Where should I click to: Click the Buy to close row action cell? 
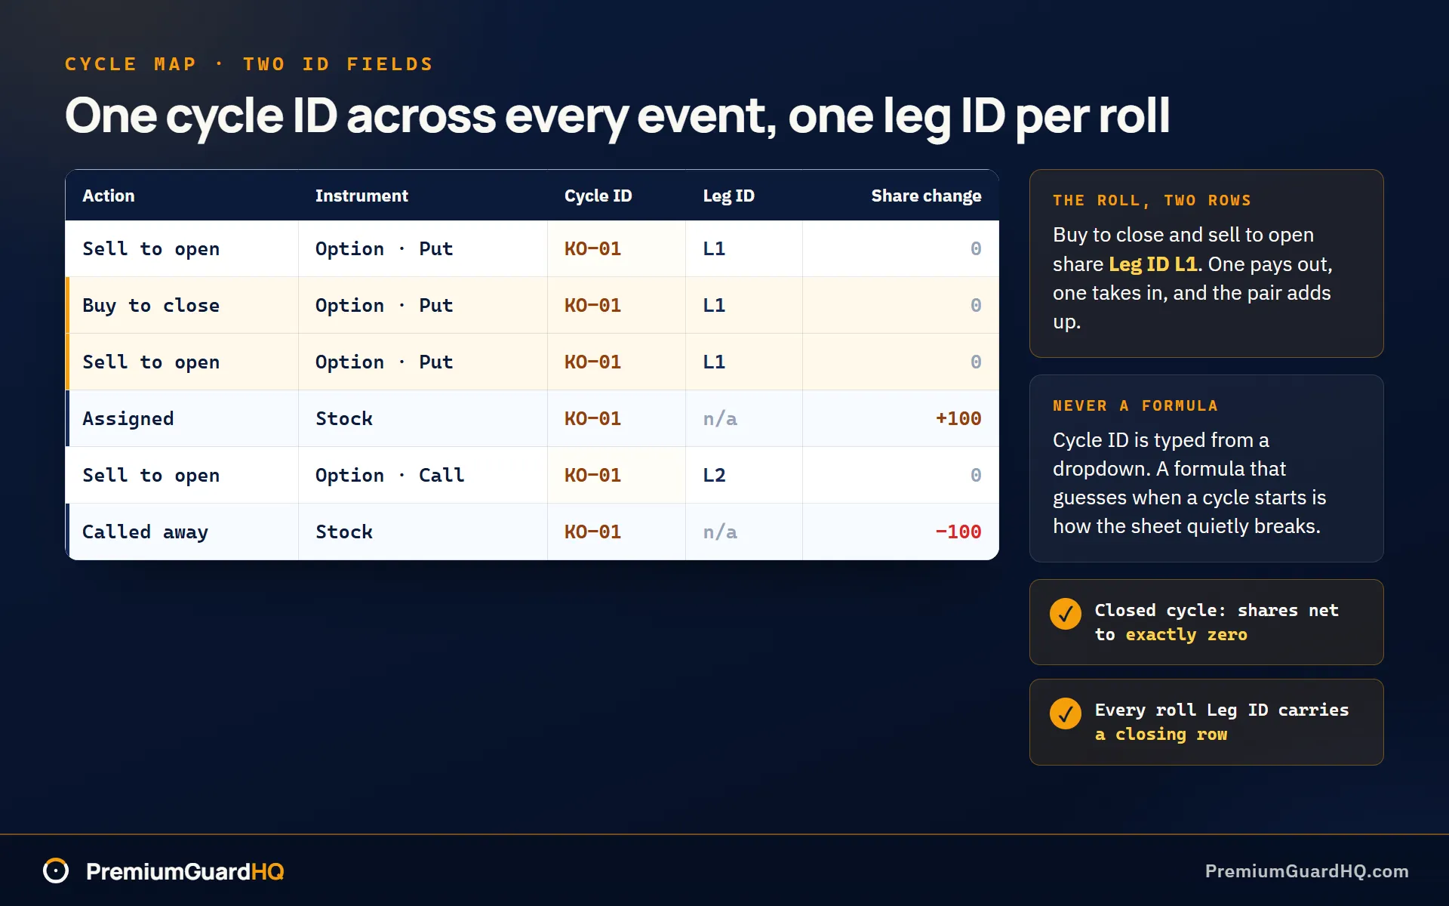(x=183, y=305)
